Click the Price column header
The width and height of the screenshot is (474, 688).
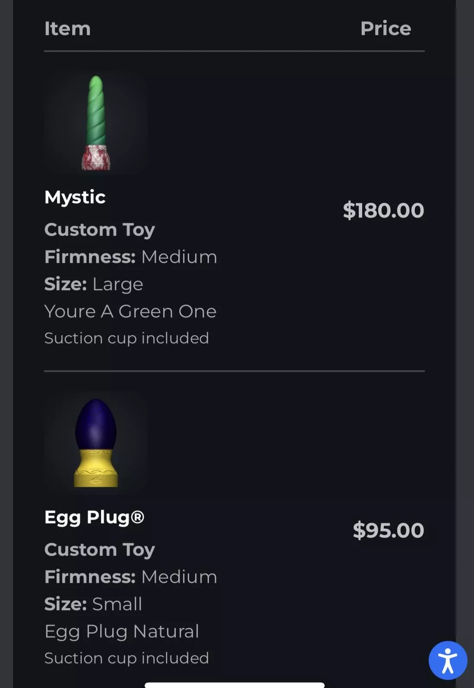(386, 29)
